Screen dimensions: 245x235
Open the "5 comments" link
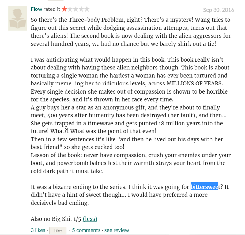(x=86, y=230)
